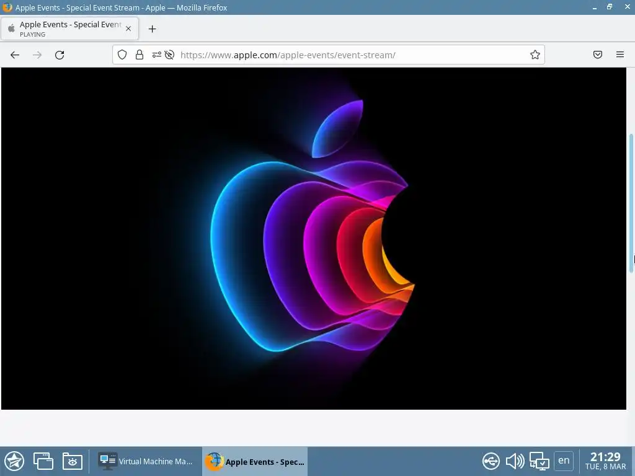Reload the current page
The width and height of the screenshot is (635, 476).
(60, 55)
